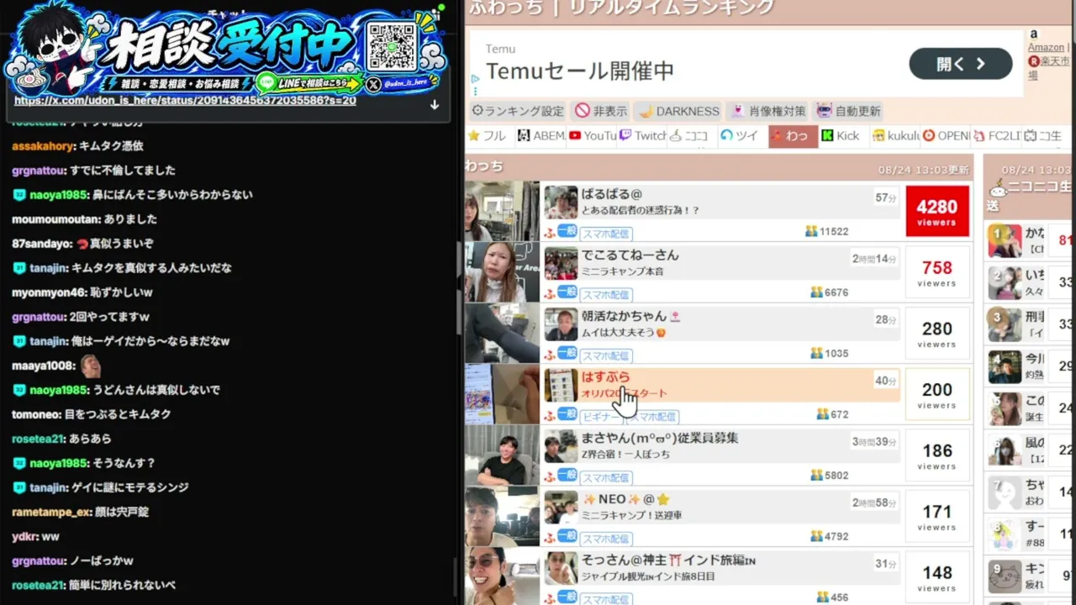Toggle 自動更新 auto refresh

(848, 111)
